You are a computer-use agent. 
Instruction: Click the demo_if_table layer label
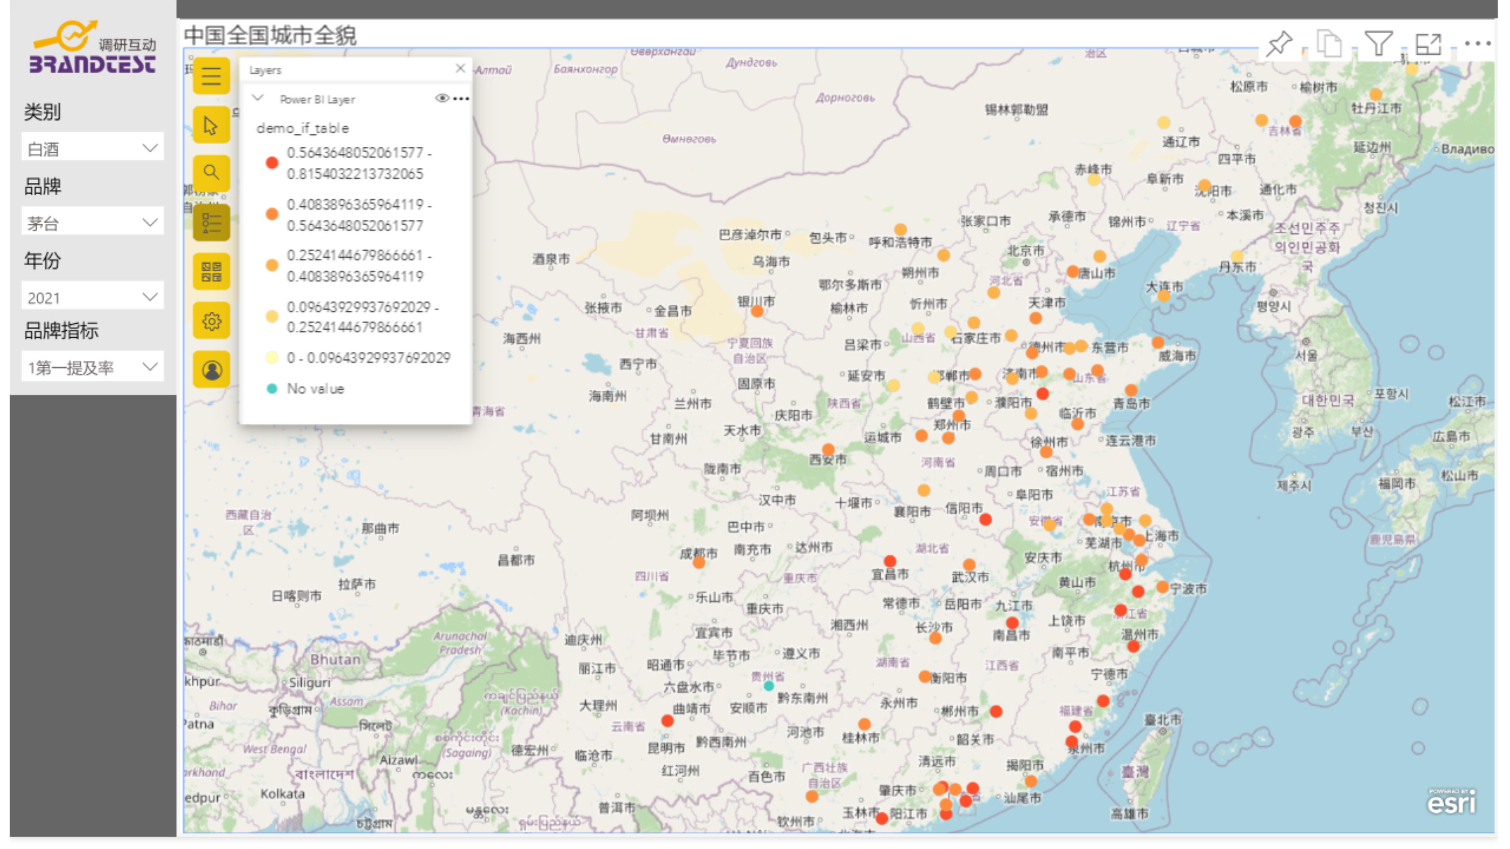click(302, 128)
